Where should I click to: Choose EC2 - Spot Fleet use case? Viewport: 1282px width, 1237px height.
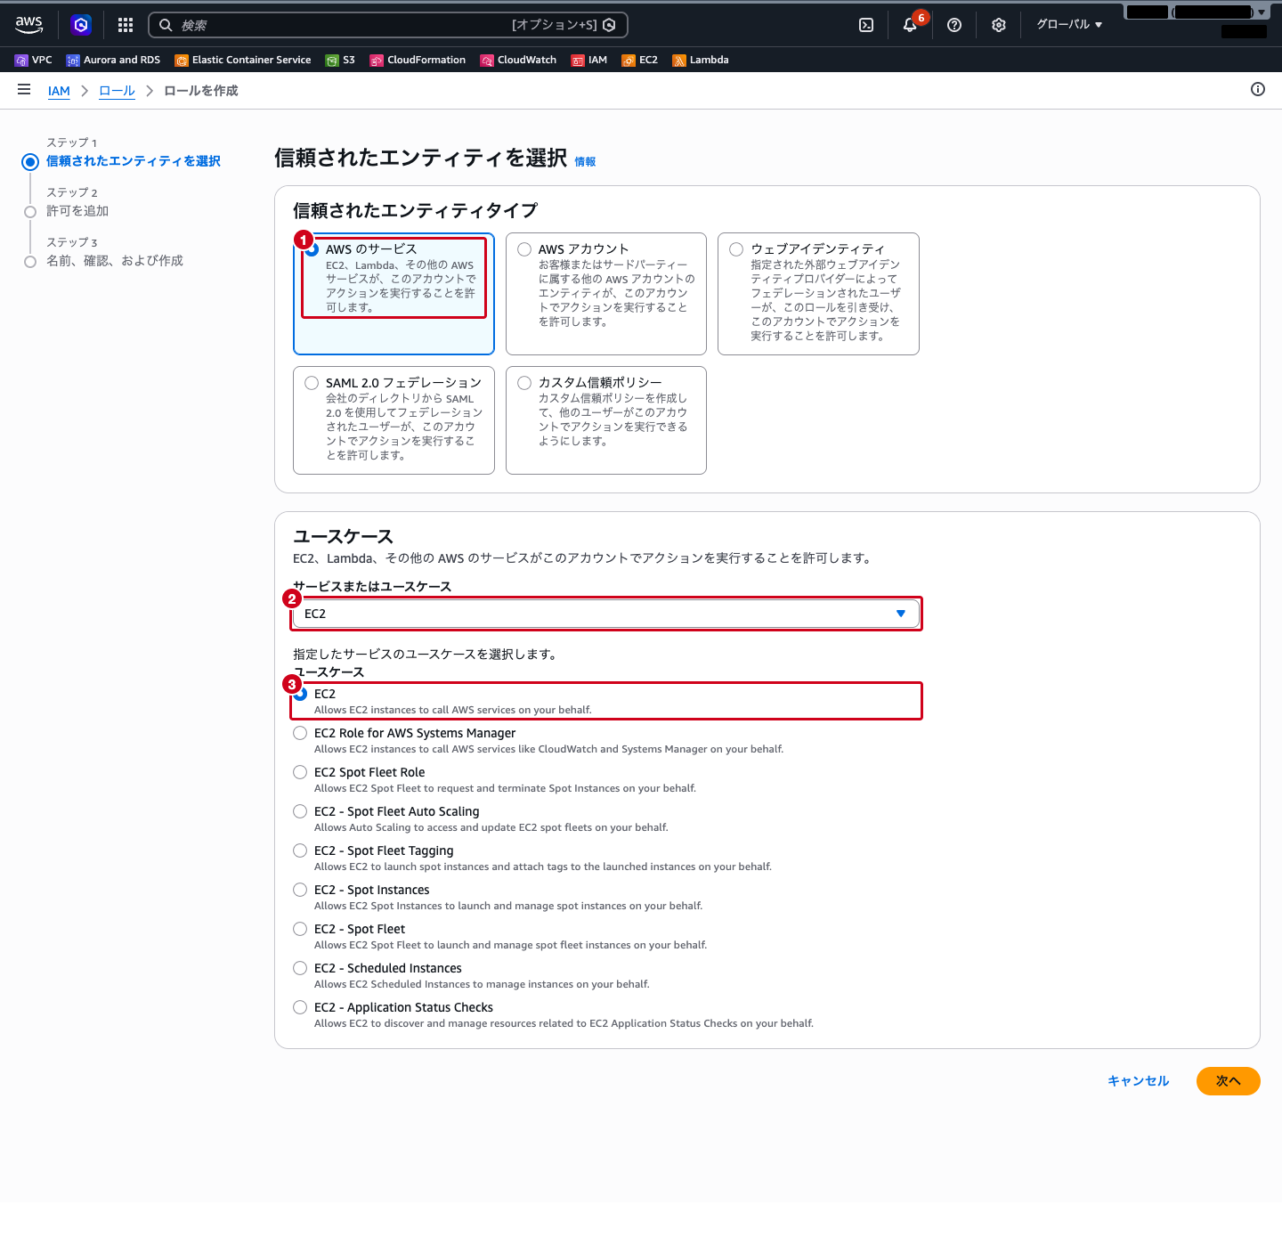click(x=300, y=929)
